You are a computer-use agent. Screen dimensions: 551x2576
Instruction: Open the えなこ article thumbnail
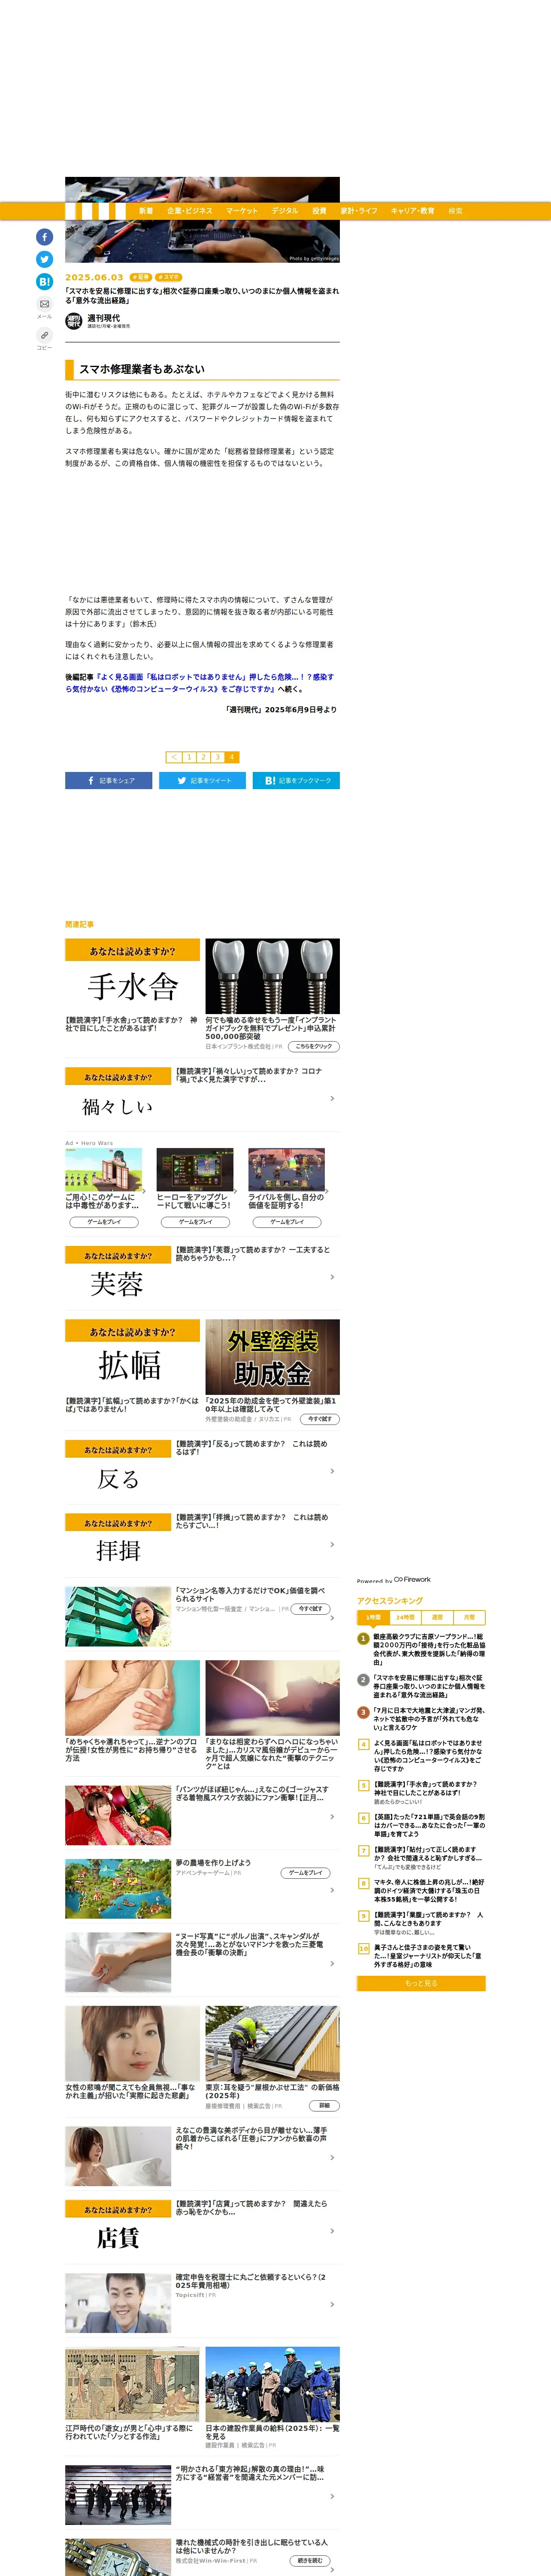tap(118, 2157)
